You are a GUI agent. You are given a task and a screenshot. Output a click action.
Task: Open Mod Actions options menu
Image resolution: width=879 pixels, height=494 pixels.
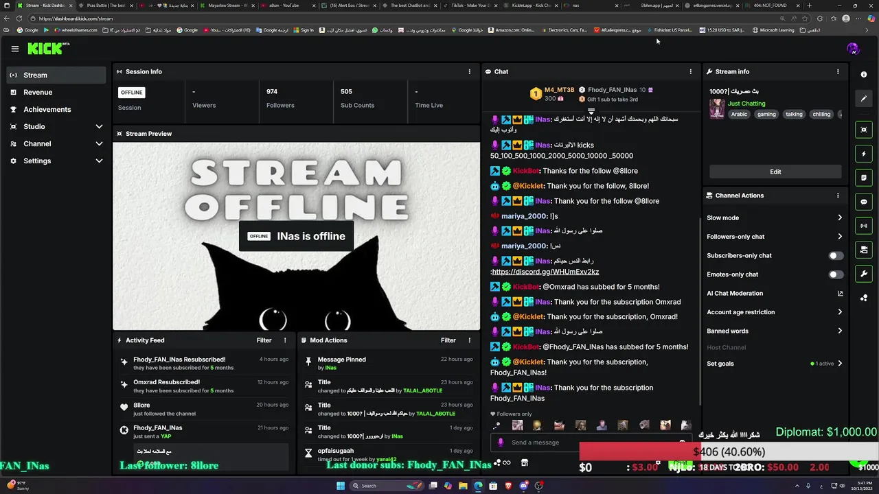(x=470, y=340)
